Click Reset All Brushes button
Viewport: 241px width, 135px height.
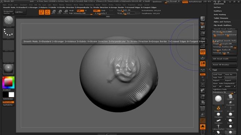224,65
